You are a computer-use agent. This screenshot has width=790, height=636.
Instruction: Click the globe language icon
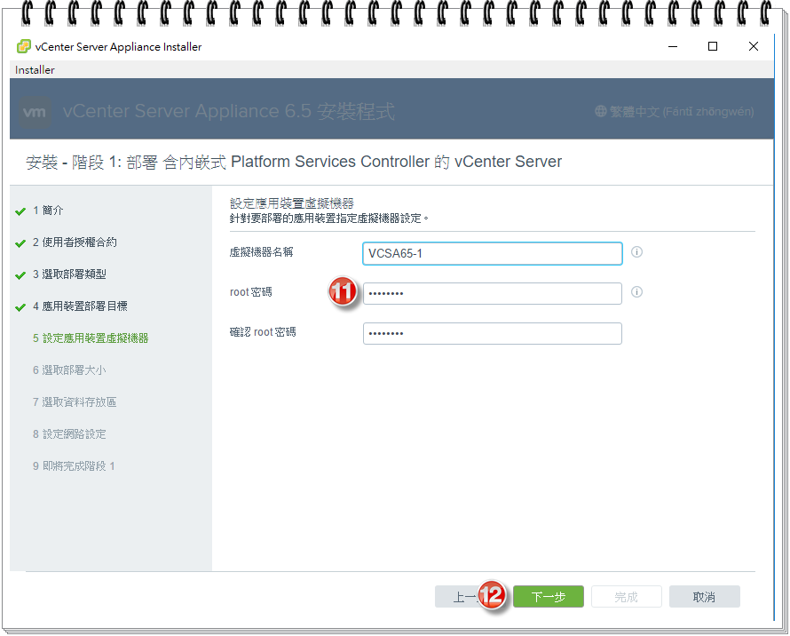point(601,111)
